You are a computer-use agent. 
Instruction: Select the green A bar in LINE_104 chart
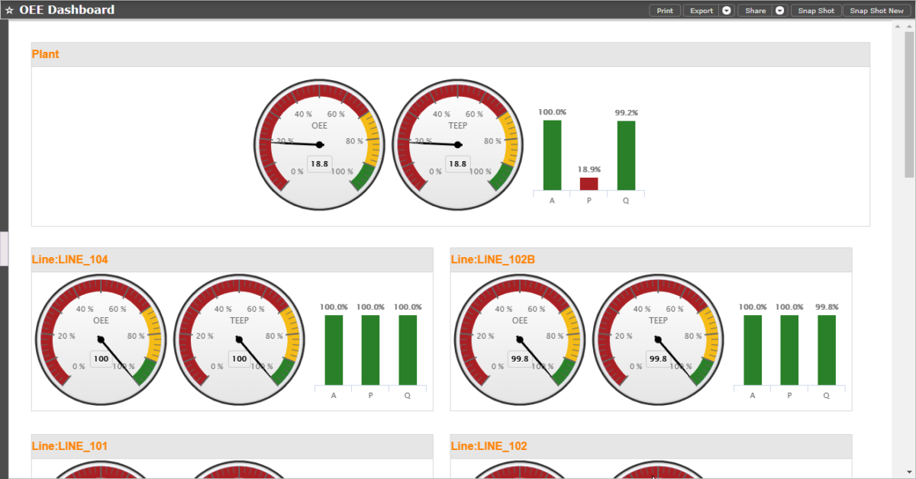tap(333, 351)
